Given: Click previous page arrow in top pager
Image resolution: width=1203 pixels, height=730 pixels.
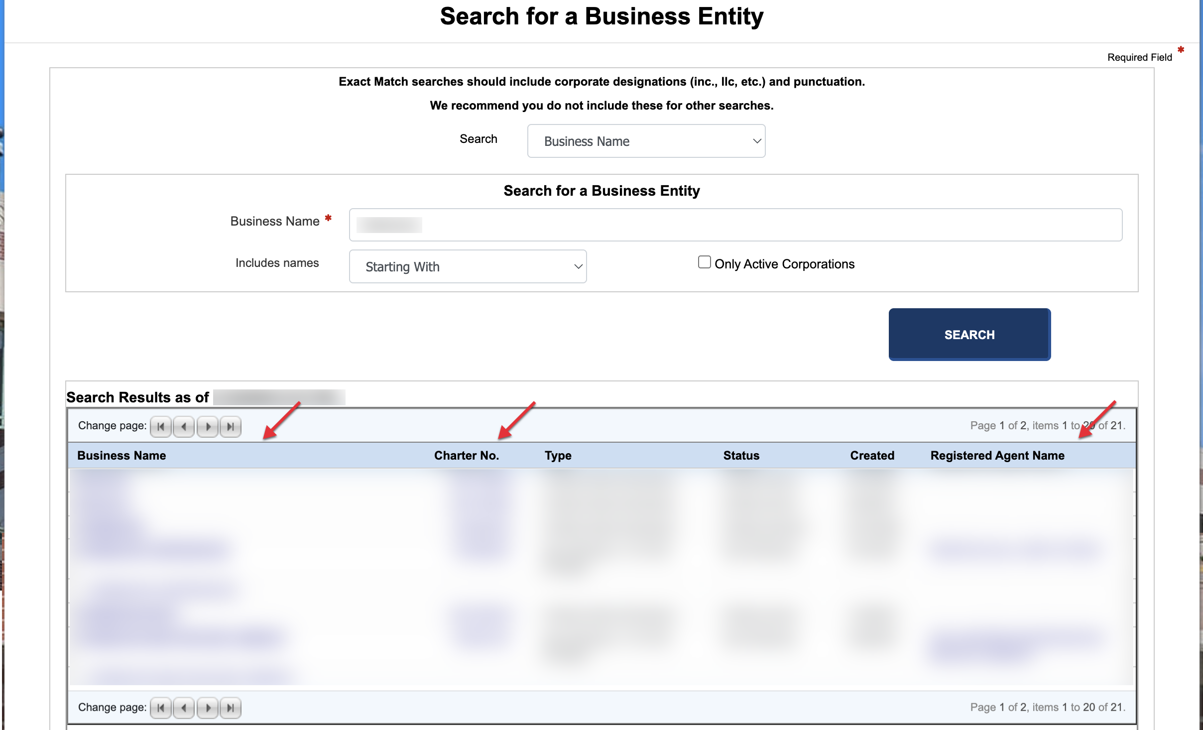Looking at the screenshot, I should pos(184,427).
